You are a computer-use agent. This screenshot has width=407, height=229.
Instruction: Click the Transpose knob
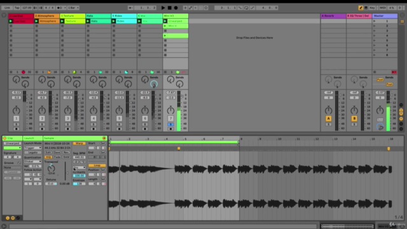[x=51, y=168]
